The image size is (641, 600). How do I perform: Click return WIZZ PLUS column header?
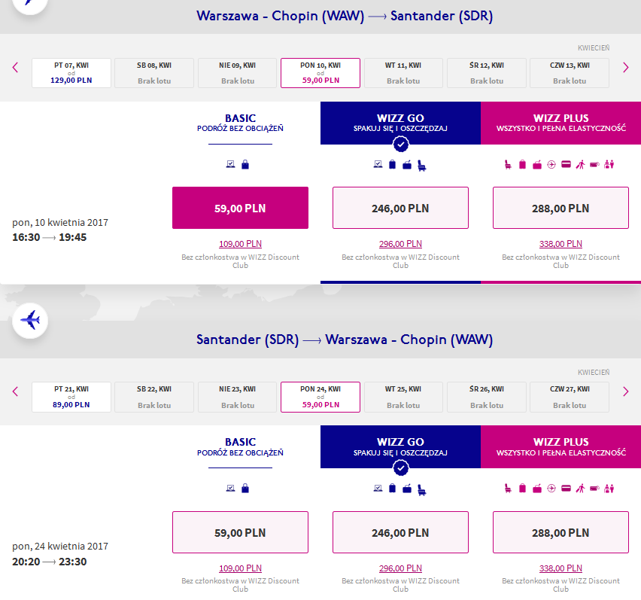tap(561, 446)
